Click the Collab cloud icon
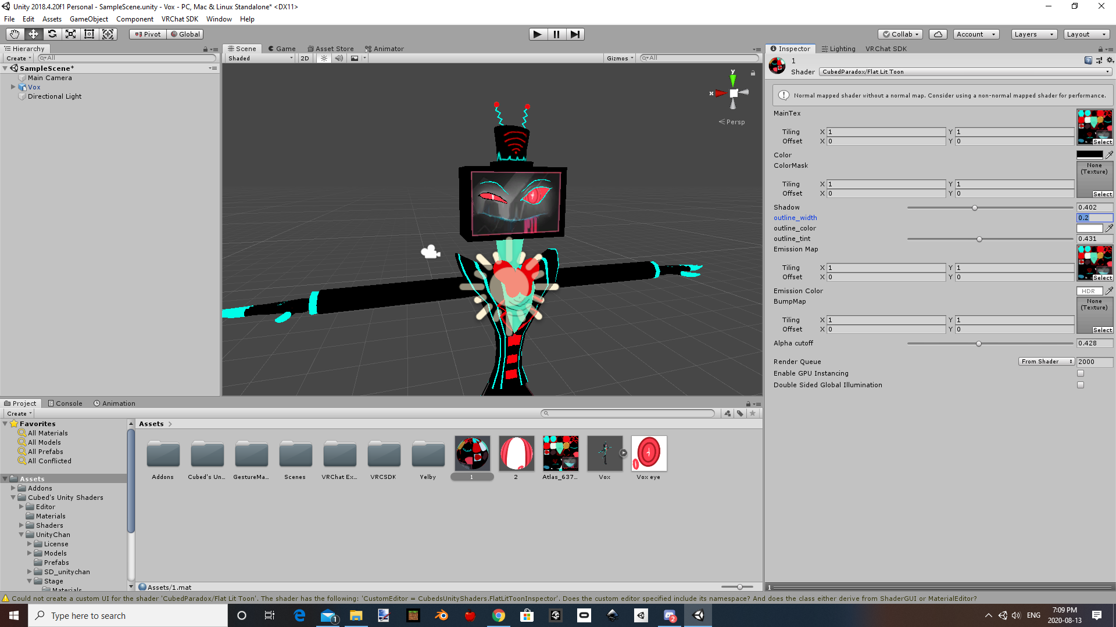Image resolution: width=1116 pixels, height=627 pixels. [938, 34]
